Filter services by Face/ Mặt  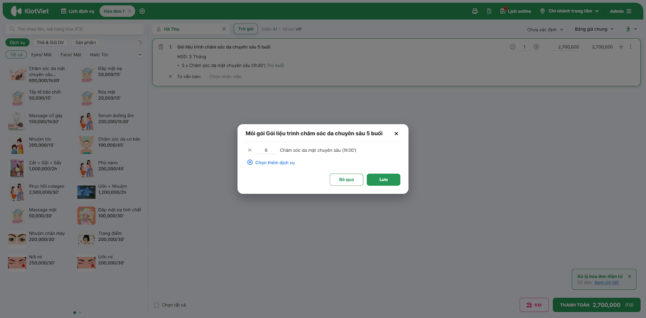71,55
